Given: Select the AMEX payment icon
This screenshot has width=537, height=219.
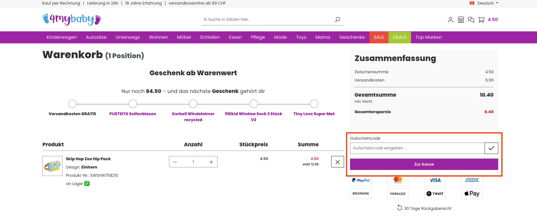Looking at the screenshot, I should tap(472, 180).
